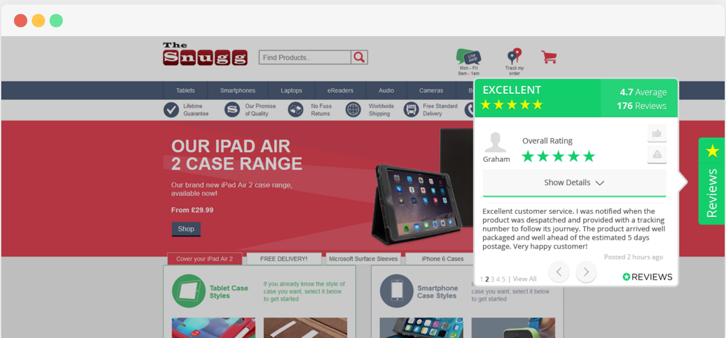The height and width of the screenshot is (338, 726).
Task: Click the REVIEWS brand logo
Action: click(647, 277)
